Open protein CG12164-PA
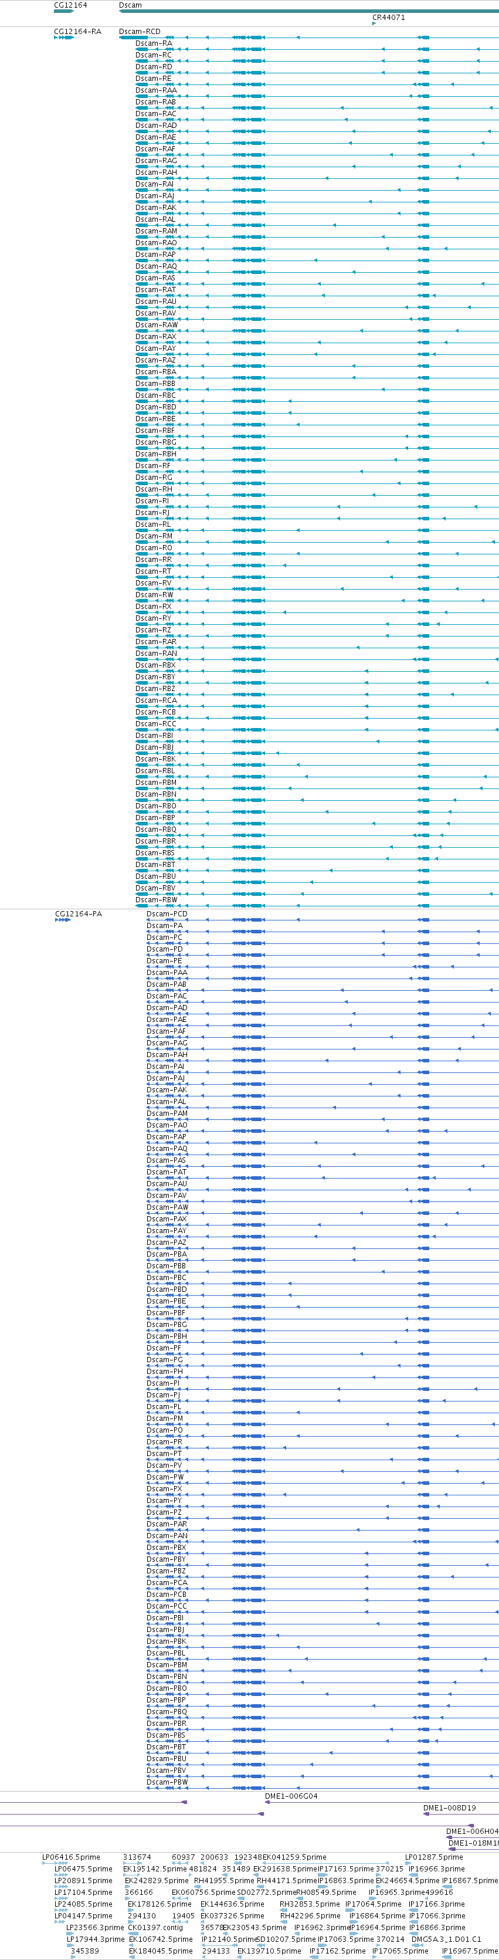Image resolution: width=499 pixels, height=1960 pixels. point(79,914)
